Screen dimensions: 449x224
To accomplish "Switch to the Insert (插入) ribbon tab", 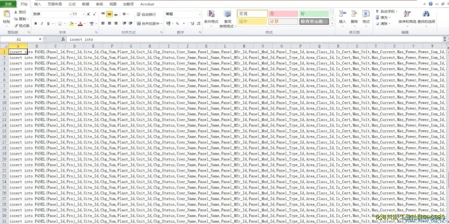I will click(x=38, y=4).
